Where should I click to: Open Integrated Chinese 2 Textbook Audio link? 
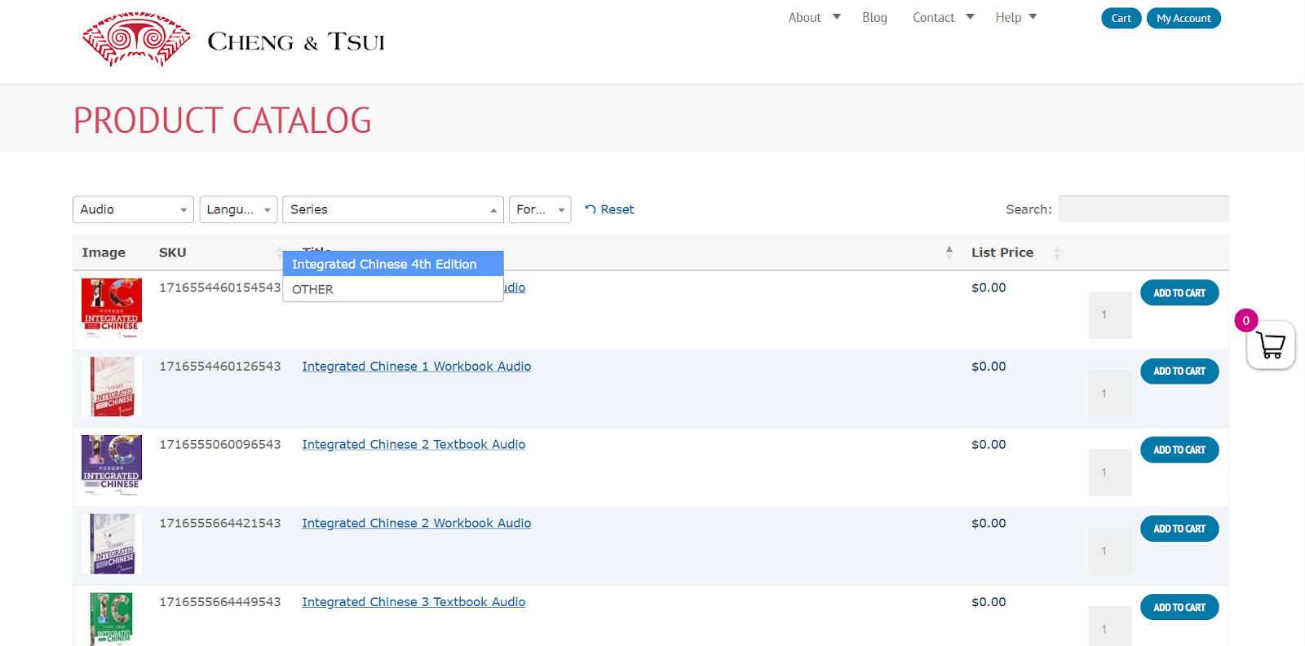click(x=414, y=445)
